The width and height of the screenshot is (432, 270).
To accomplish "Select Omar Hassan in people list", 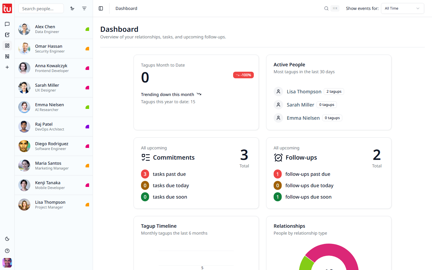I will (54, 49).
